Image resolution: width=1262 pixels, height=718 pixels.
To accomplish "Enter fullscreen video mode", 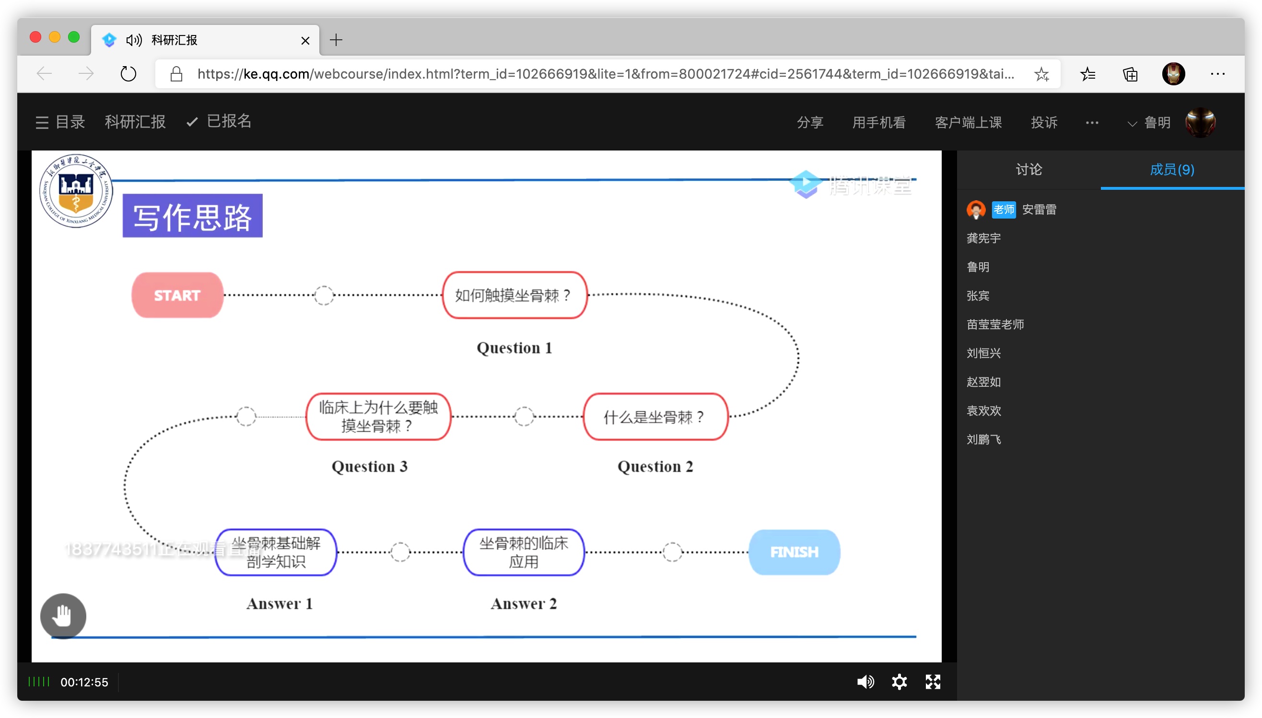I will 933,682.
